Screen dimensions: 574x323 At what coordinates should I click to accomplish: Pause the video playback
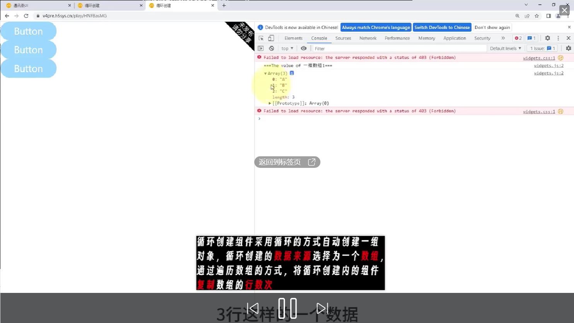[x=288, y=308]
